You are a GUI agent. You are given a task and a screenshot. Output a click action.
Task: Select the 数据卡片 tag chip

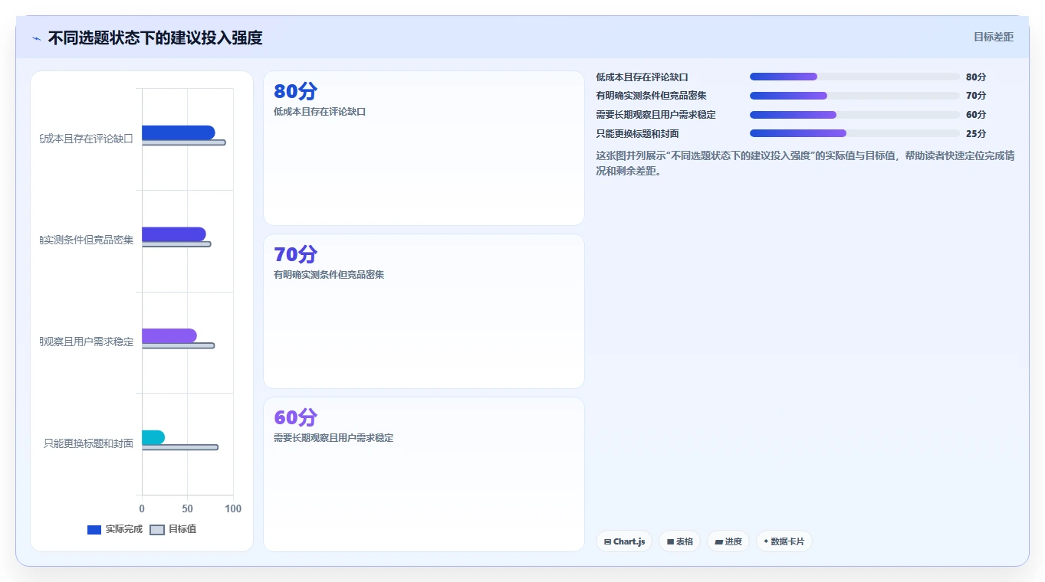coord(784,541)
